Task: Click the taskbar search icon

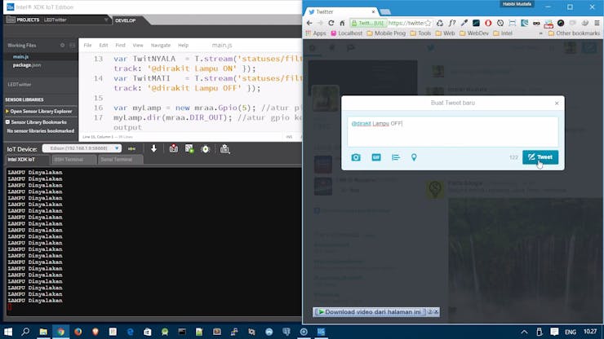Action: (25, 332)
